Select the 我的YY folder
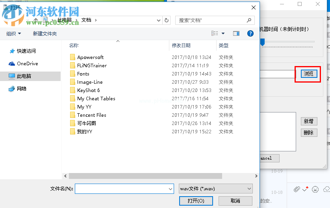Screen dimensions: 330x208 tap(85, 131)
